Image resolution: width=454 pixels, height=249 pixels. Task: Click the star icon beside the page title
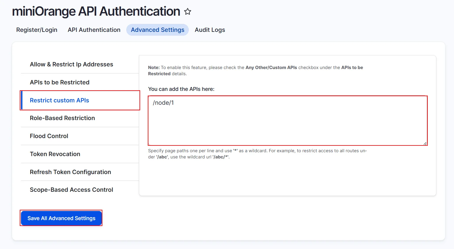[x=187, y=12]
